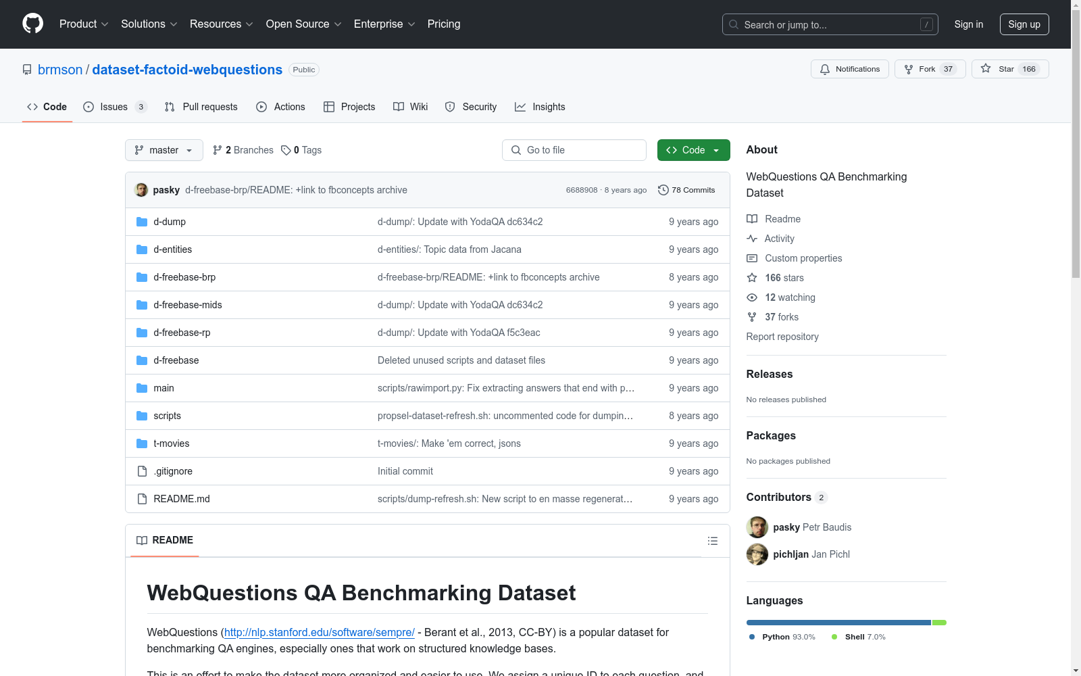Fork this repository using the Fork button
This screenshot has width=1081, height=676.
pos(930,69)
